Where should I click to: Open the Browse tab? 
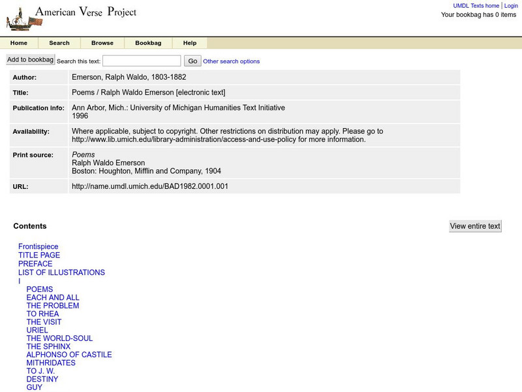pos(102,42)
